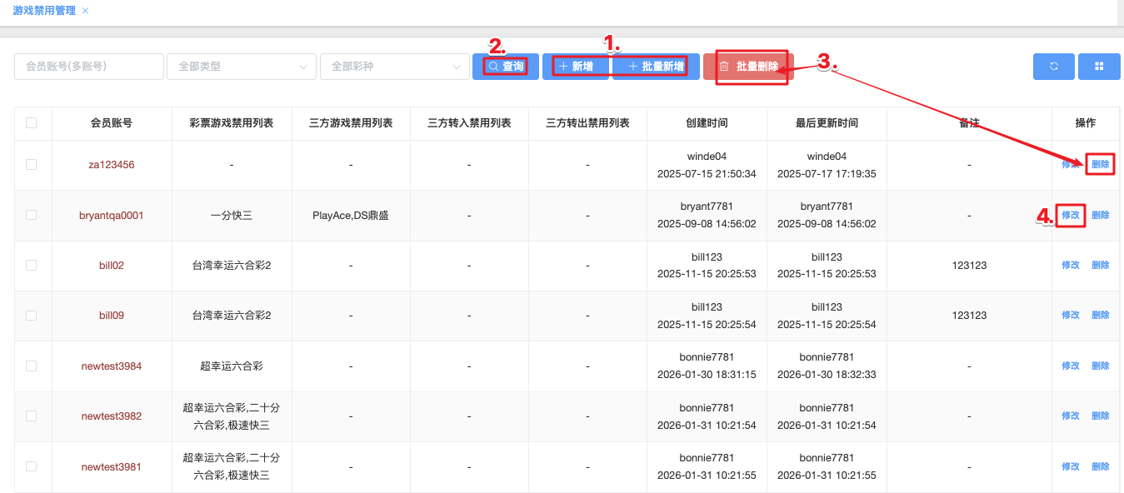Focus the 会员账号 input field
Viewport: 1124px width, 493px height.
tap(88, 67)
